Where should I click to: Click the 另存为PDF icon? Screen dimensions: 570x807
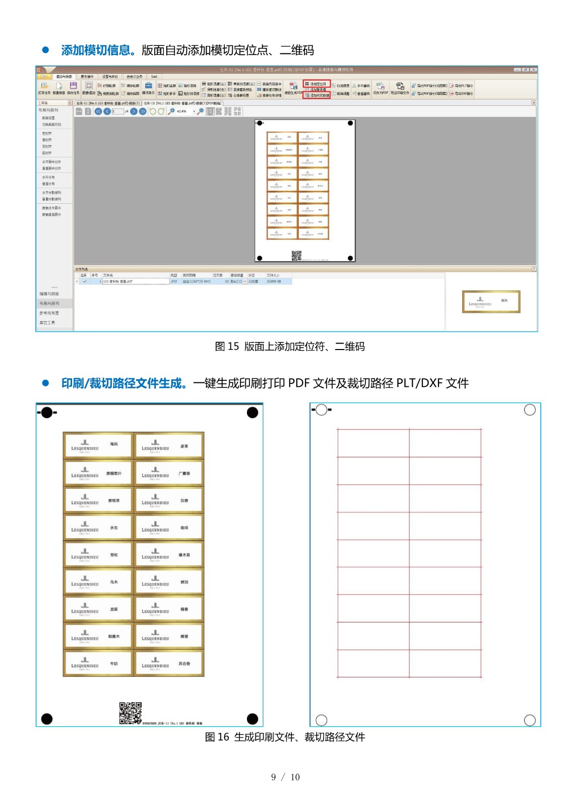[381, 86]
